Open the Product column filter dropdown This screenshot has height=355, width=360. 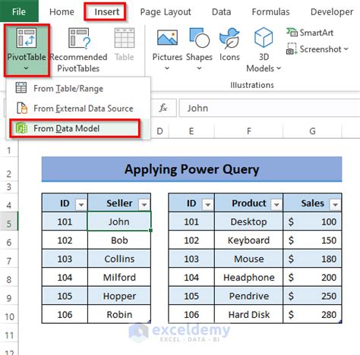tap(276, 204)
